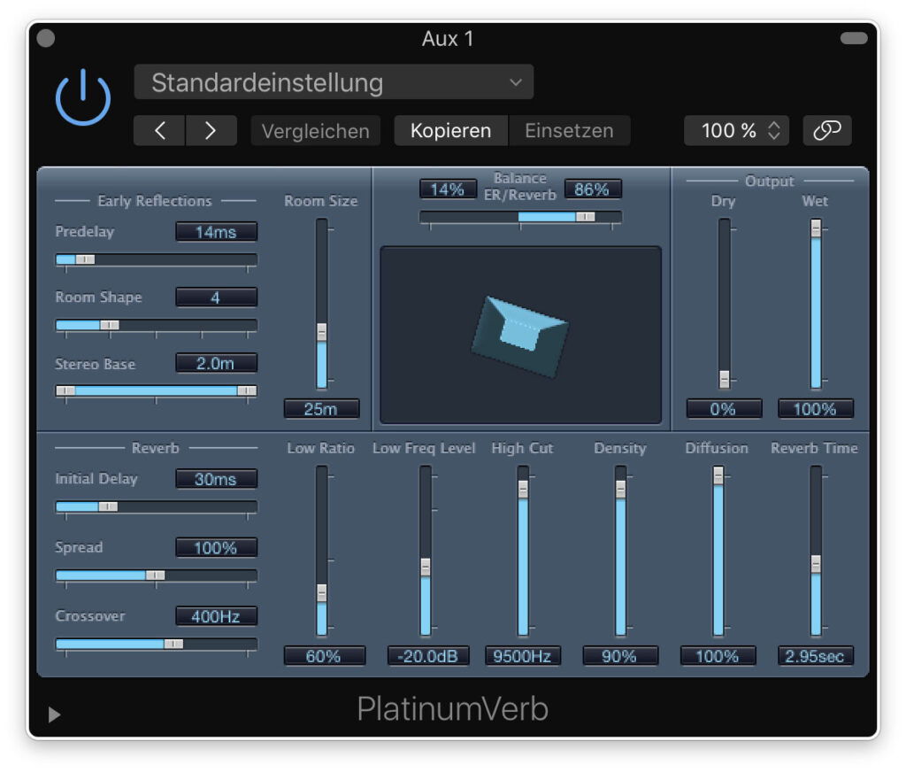Click the Room Shape value field
Screen dimensions: 906x772
[x=216, y=297]
